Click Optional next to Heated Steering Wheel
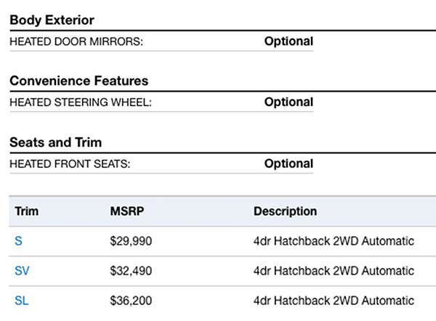The height and width of the screenshot is (321, 436). (x=288, y=102)
